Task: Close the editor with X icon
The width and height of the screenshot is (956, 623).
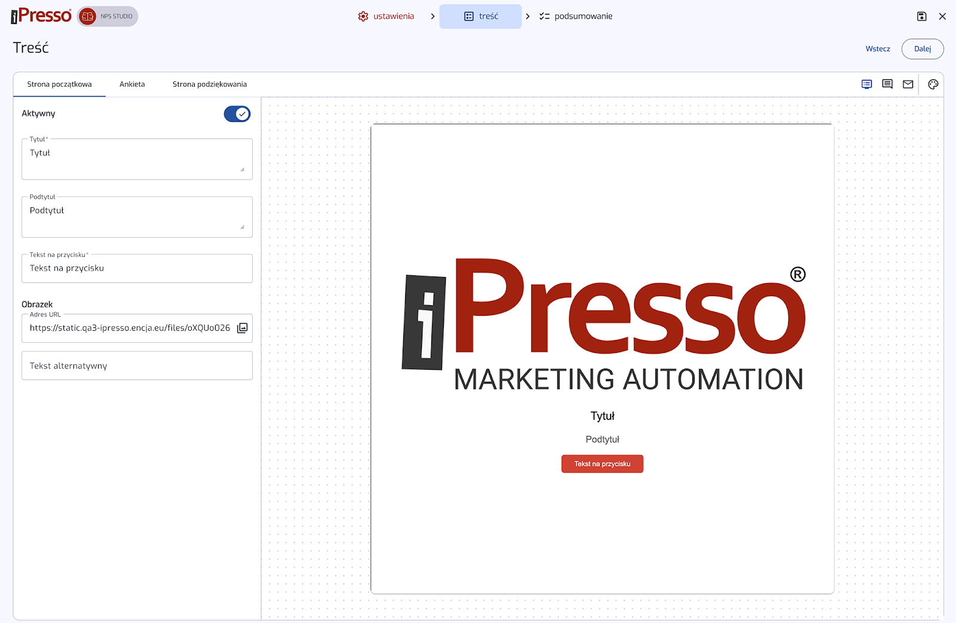Action: click(942, 16)
